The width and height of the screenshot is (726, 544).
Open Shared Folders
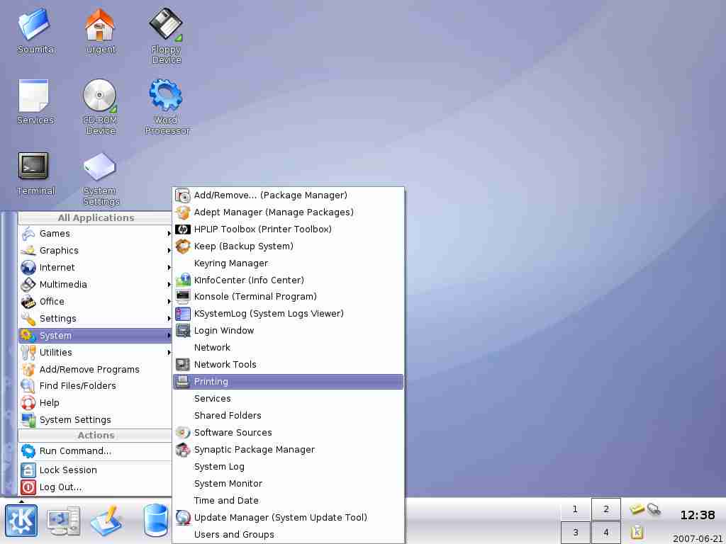point(288,415)
